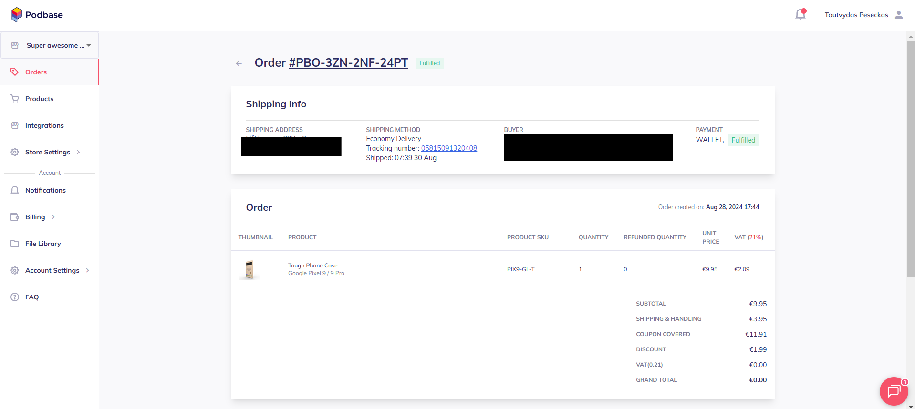Click the Fulfilled badge beside order title
The image size is (915, 409).
429,63
